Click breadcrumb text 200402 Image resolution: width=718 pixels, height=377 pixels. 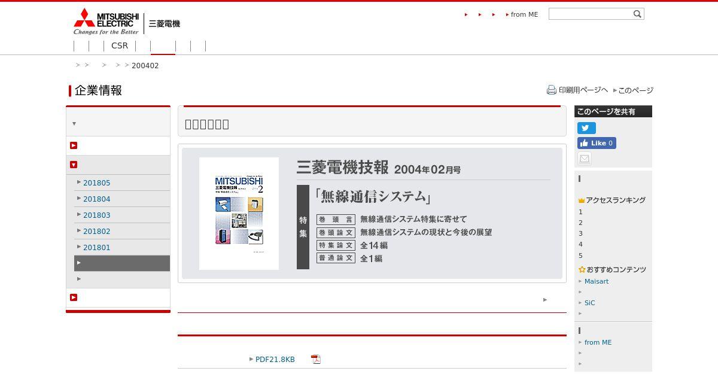coord(145,66)
